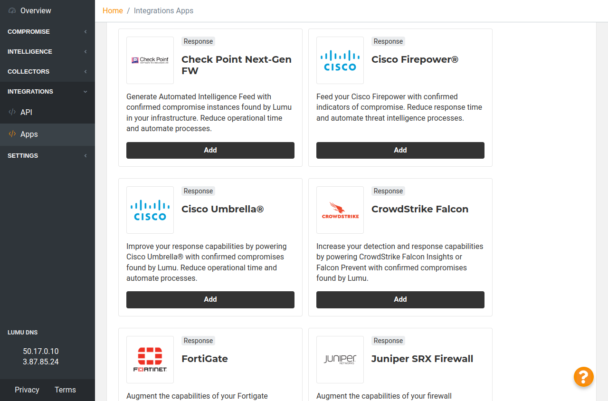
Task: Open the Privacy link in footer
Action: [27, 390]
